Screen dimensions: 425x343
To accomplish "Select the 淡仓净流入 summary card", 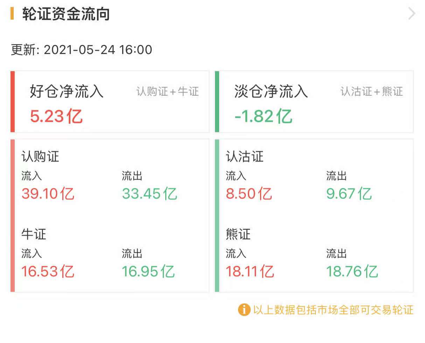I will click(x=315, y=102).
